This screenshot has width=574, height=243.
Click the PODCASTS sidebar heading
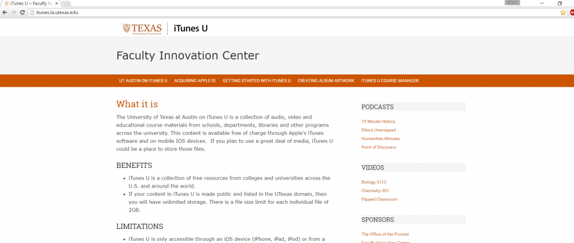pos(377,107)
